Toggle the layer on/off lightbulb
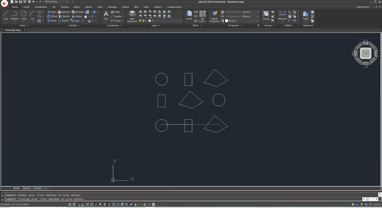 point(140,21)
